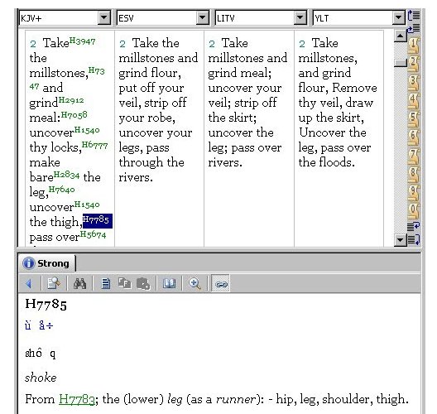Click the highlighted H7785 Strong's number
The image size is (437, 414).
coord(98,220)
